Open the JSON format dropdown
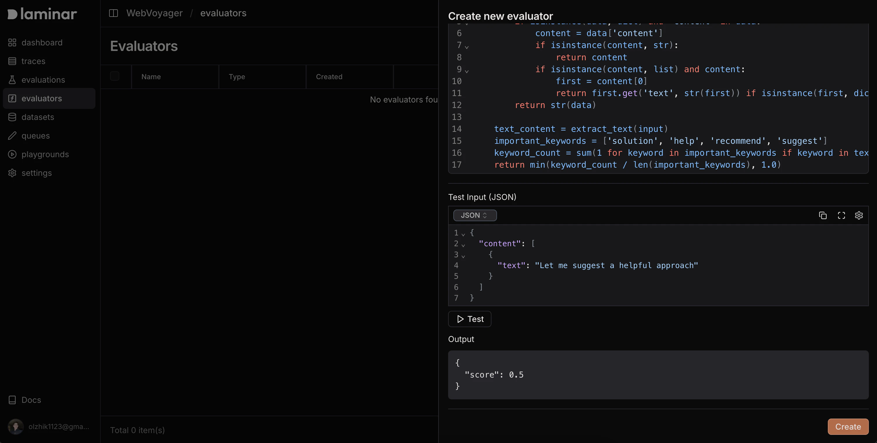 click(475, 215)
